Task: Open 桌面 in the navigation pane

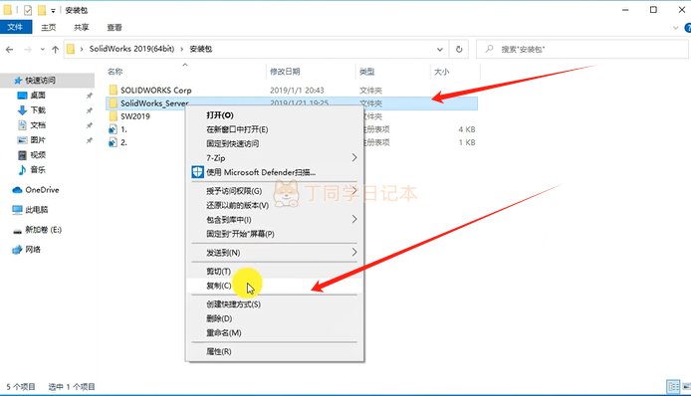Action: coord(38,96)
